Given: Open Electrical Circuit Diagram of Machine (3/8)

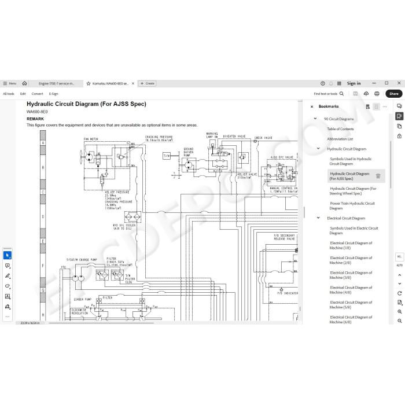Looking at the screenshot, I should coord(351,275).
